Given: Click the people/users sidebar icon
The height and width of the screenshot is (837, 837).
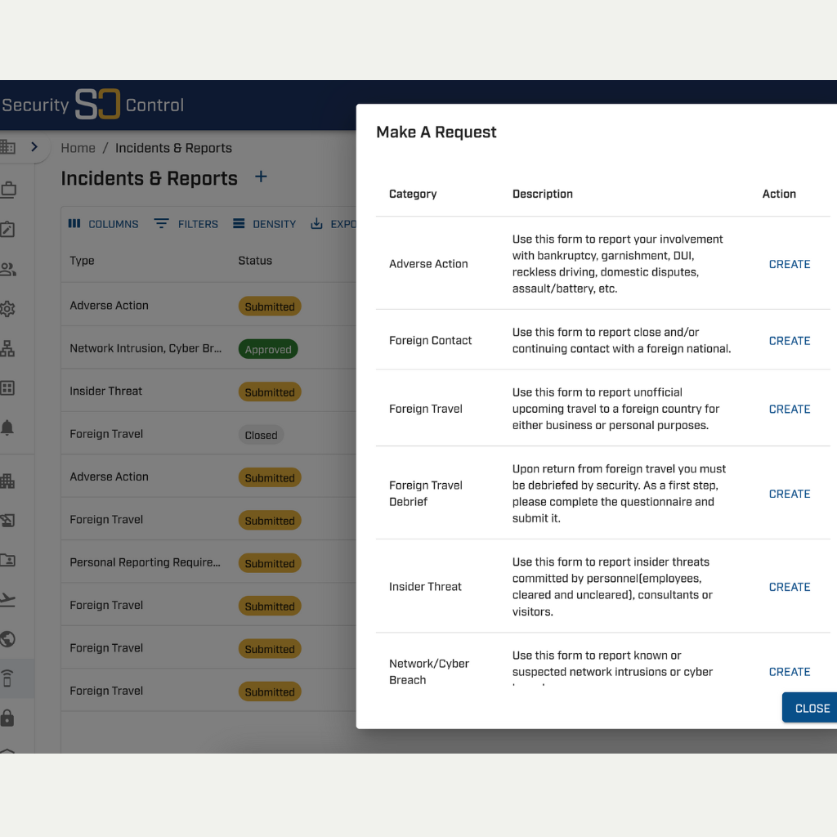Looking at the screenshot, I should click(x=8, y=269).
